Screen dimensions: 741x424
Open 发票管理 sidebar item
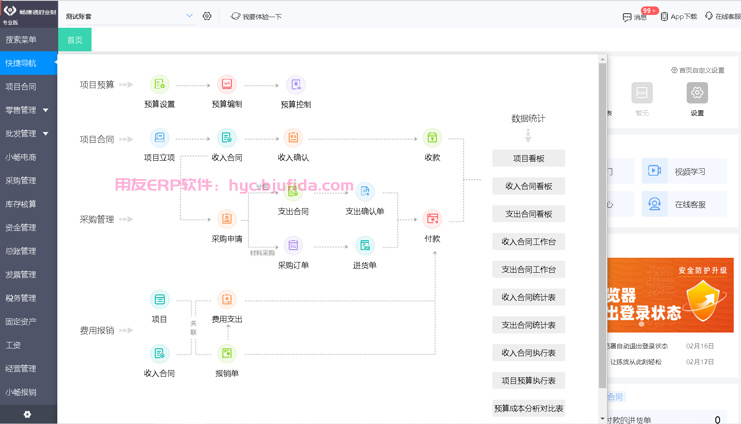(x=29, y=275)
